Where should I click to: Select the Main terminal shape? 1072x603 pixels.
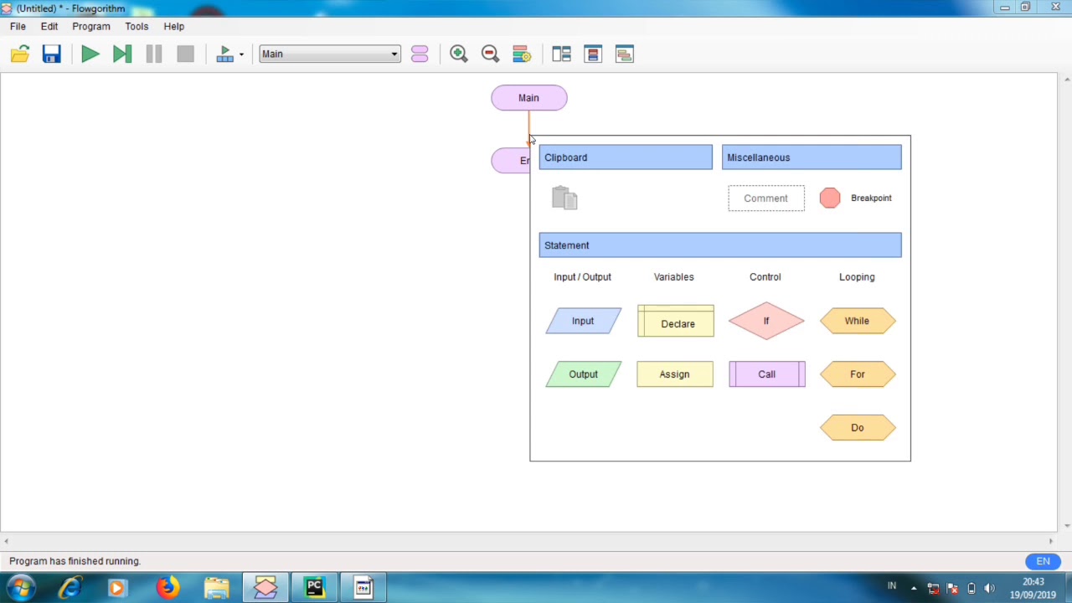pos(529,98)
